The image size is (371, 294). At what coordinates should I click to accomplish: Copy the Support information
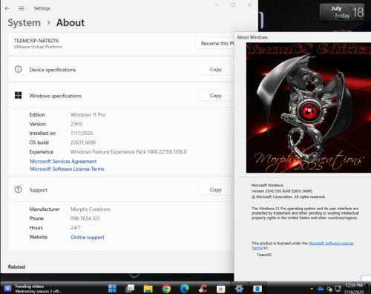coord(216,190)
